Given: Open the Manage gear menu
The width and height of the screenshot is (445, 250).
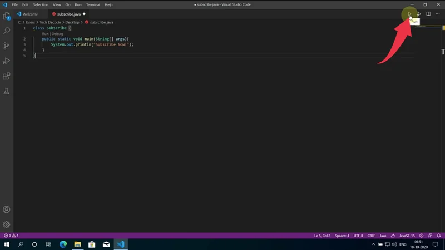Looking at the screenshot, I should [x=7, y=224].
